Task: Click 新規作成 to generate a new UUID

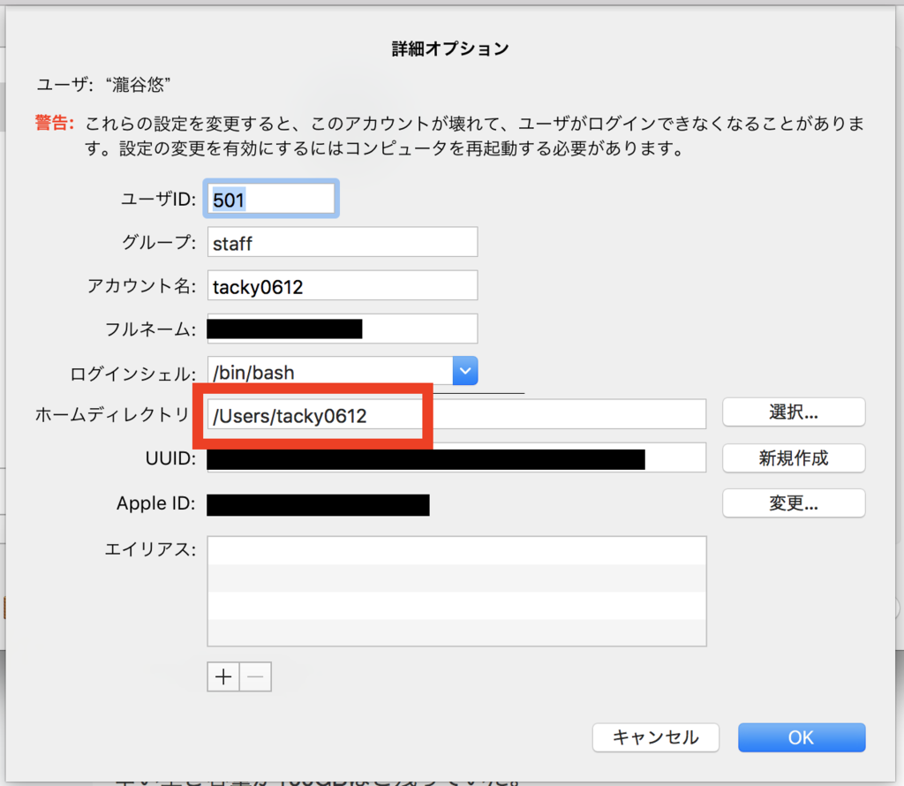Action: point(794,457)
